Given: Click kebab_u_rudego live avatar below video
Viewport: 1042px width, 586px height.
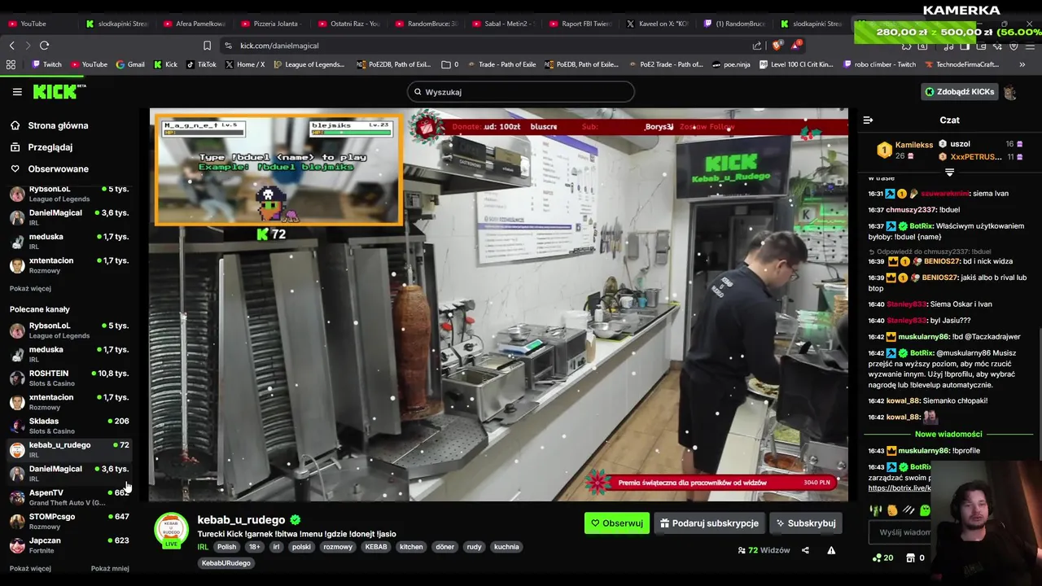Looking at the screenshot, I should (171, 531).
